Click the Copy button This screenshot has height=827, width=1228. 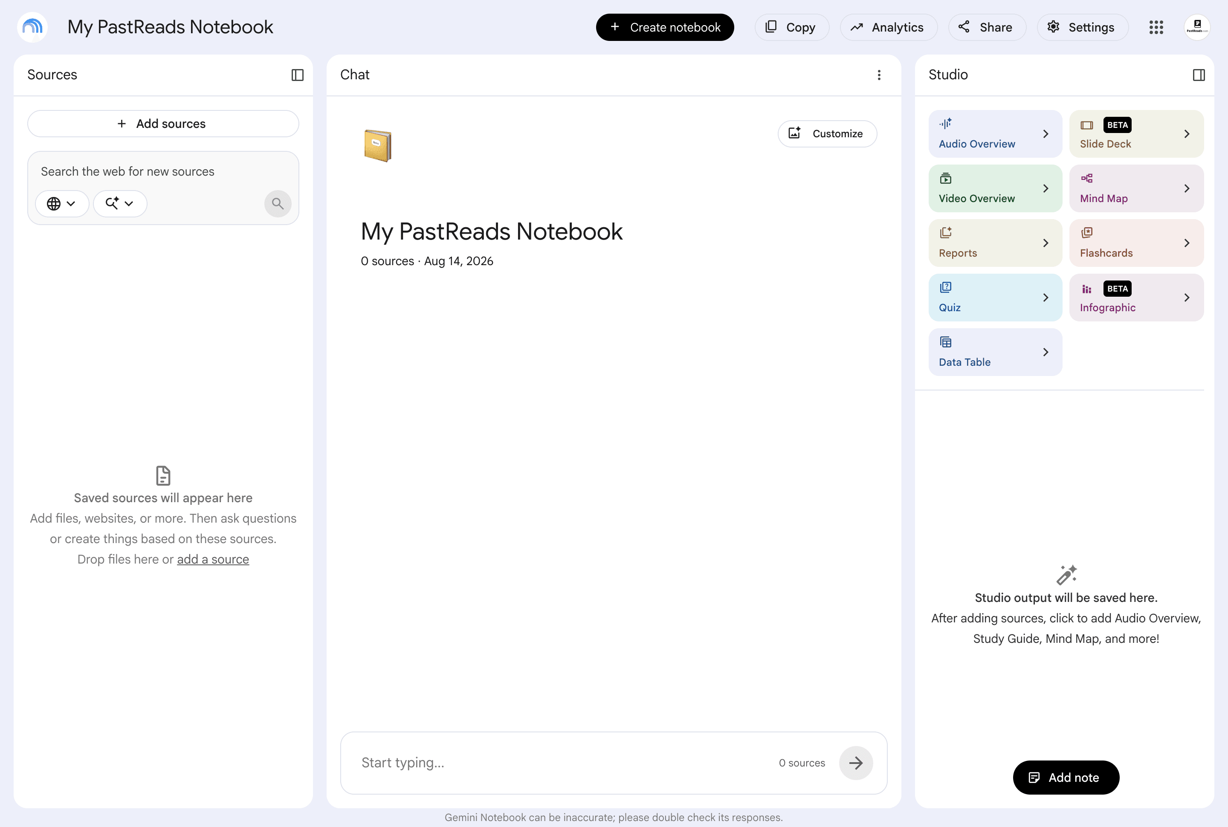tap(791, 27)
